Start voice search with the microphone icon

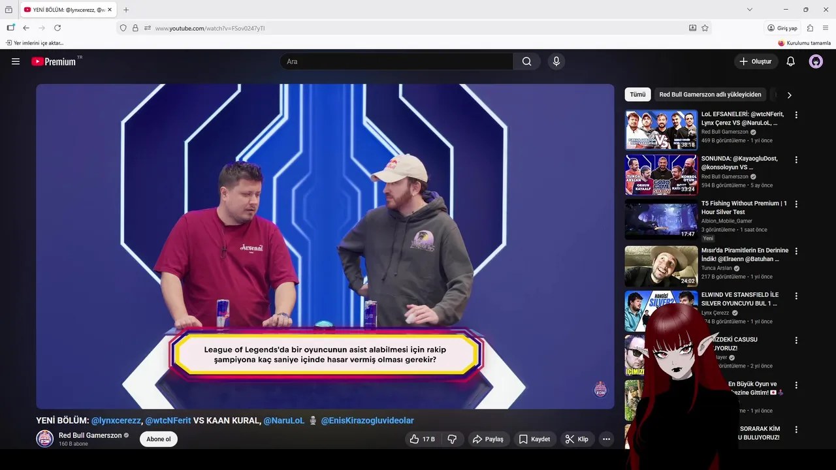(x=556, y=61)
